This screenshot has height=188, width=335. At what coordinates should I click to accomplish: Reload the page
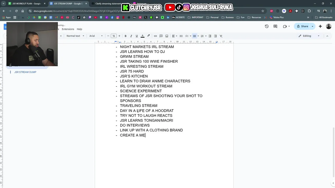point(16,11)
